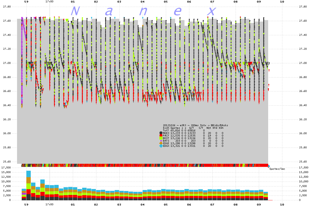The width and height of the screenshot is (310, 206).
Task: Click '2,500' on the left quotes axis
Action: [x=7, y=195]
